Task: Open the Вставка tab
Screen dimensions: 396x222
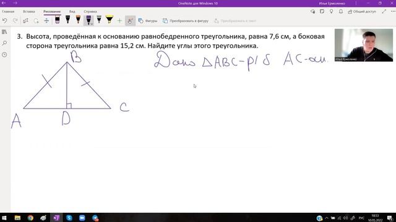Action: click(29, 12)
